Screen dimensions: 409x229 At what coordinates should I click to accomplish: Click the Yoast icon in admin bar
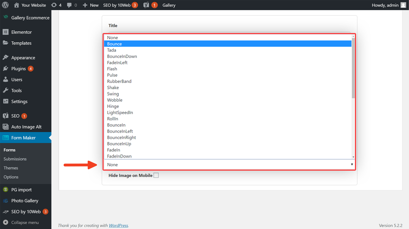[146, 5]
